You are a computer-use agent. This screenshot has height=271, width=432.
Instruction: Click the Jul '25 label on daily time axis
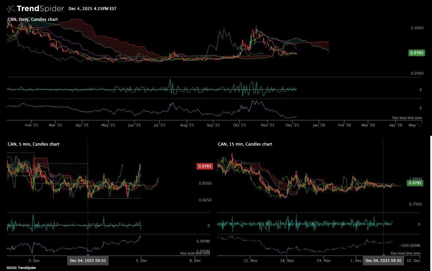[x=159, y=125]
